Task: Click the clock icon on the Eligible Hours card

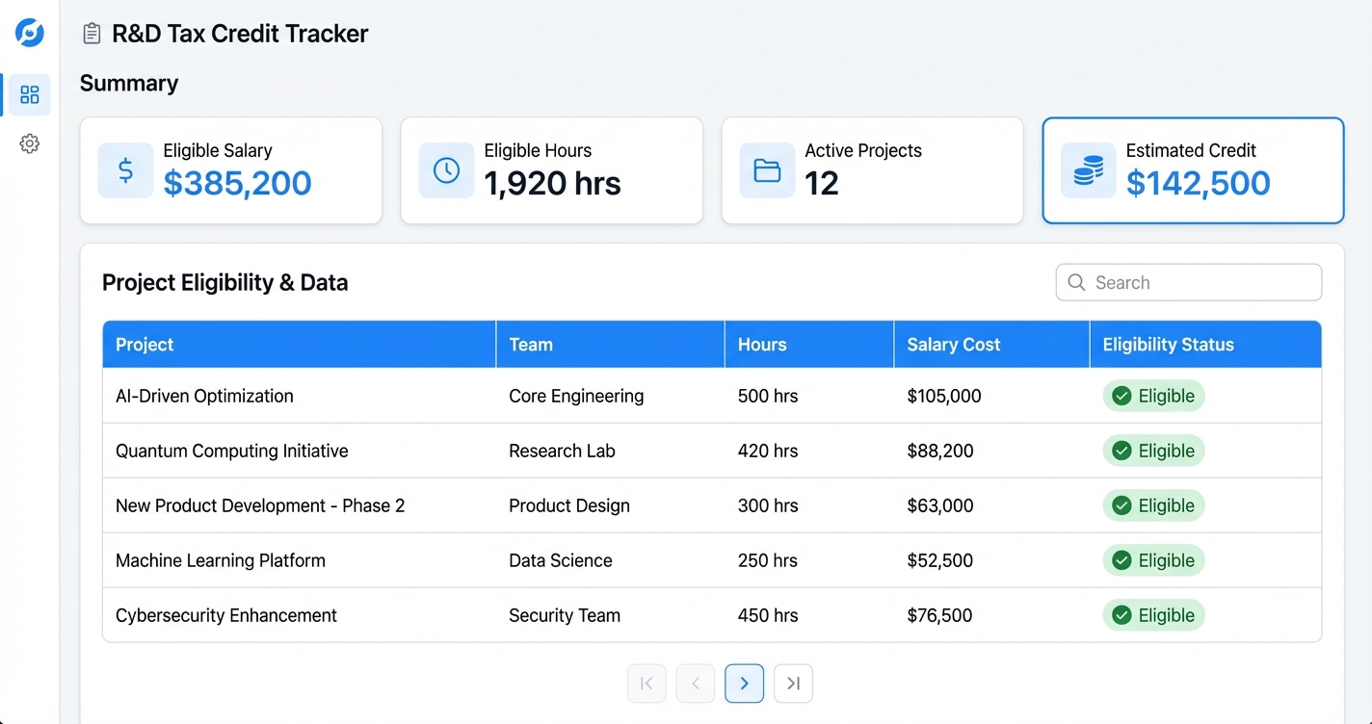Action: [445, 170]
